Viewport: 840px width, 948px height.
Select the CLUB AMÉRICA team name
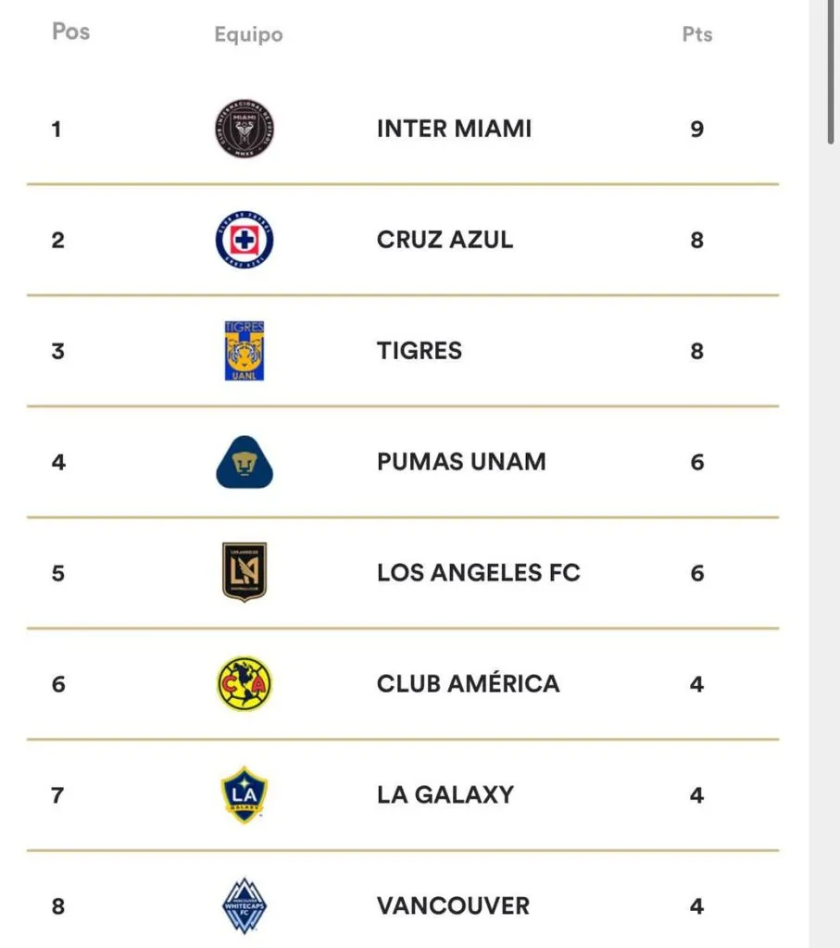point(468,684)
